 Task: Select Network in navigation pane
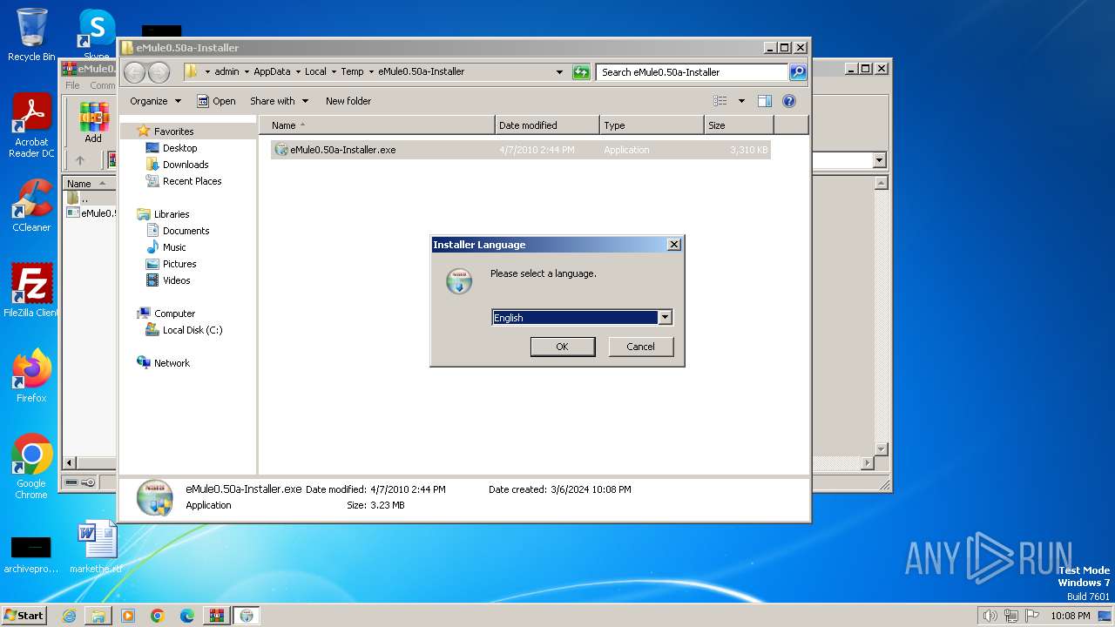172,363
